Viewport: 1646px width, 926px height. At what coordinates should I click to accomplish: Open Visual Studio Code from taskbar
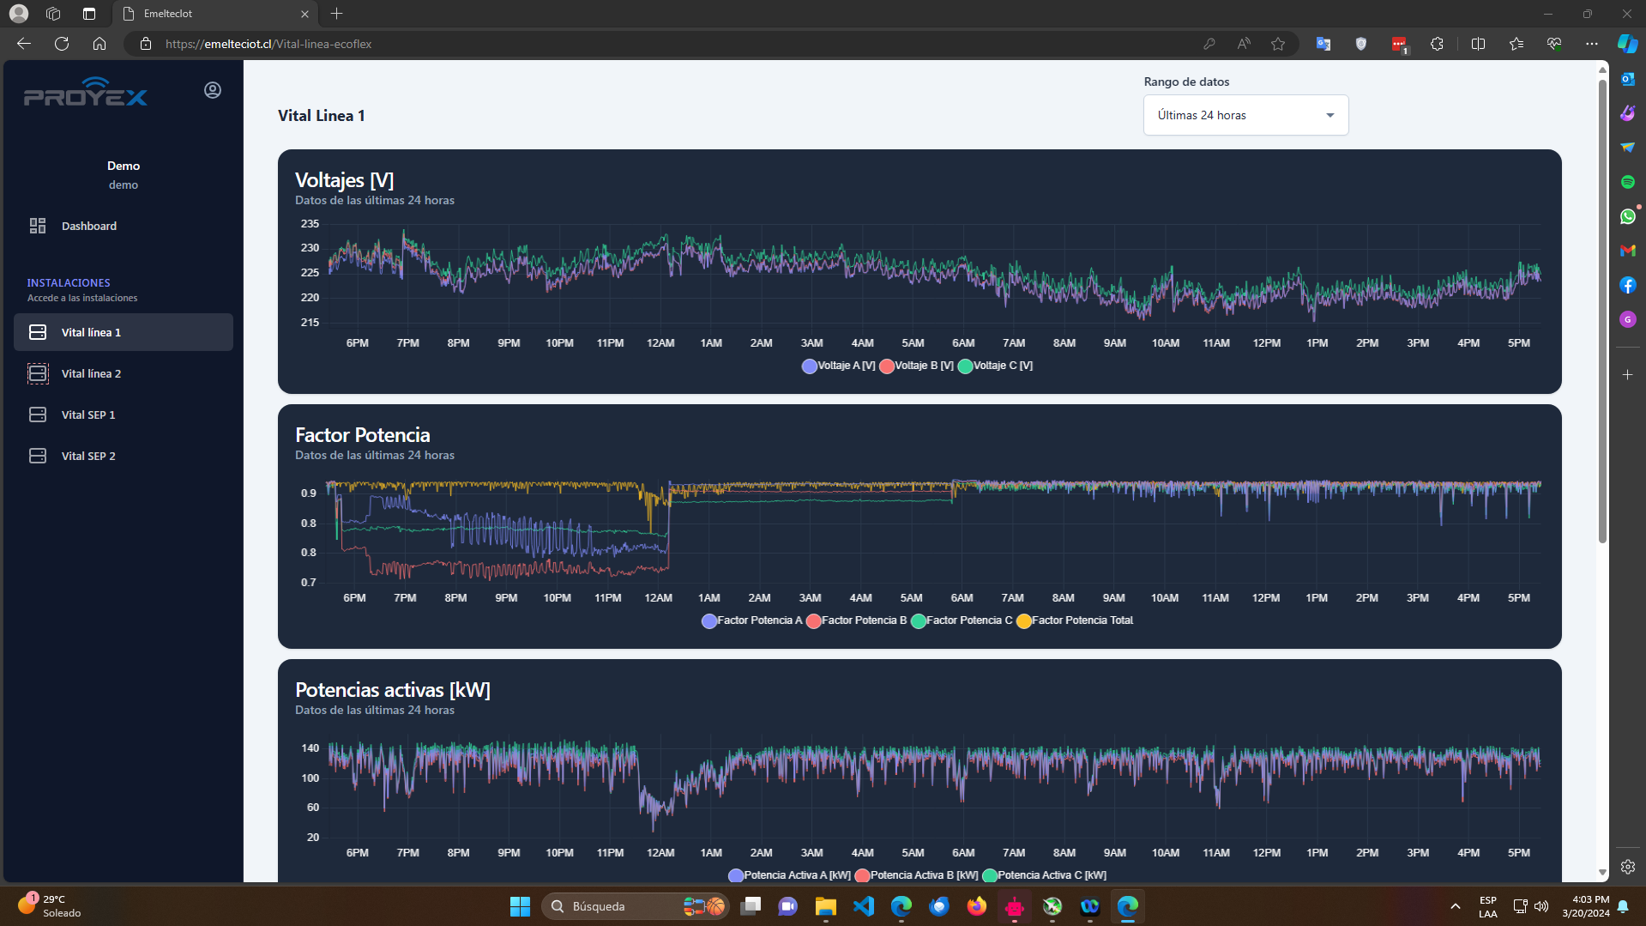pyautogui.click(x=864, y=906)
